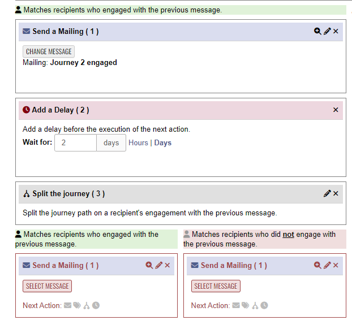Edit the not-engaged branch Send a Mailing

(327, 265)
